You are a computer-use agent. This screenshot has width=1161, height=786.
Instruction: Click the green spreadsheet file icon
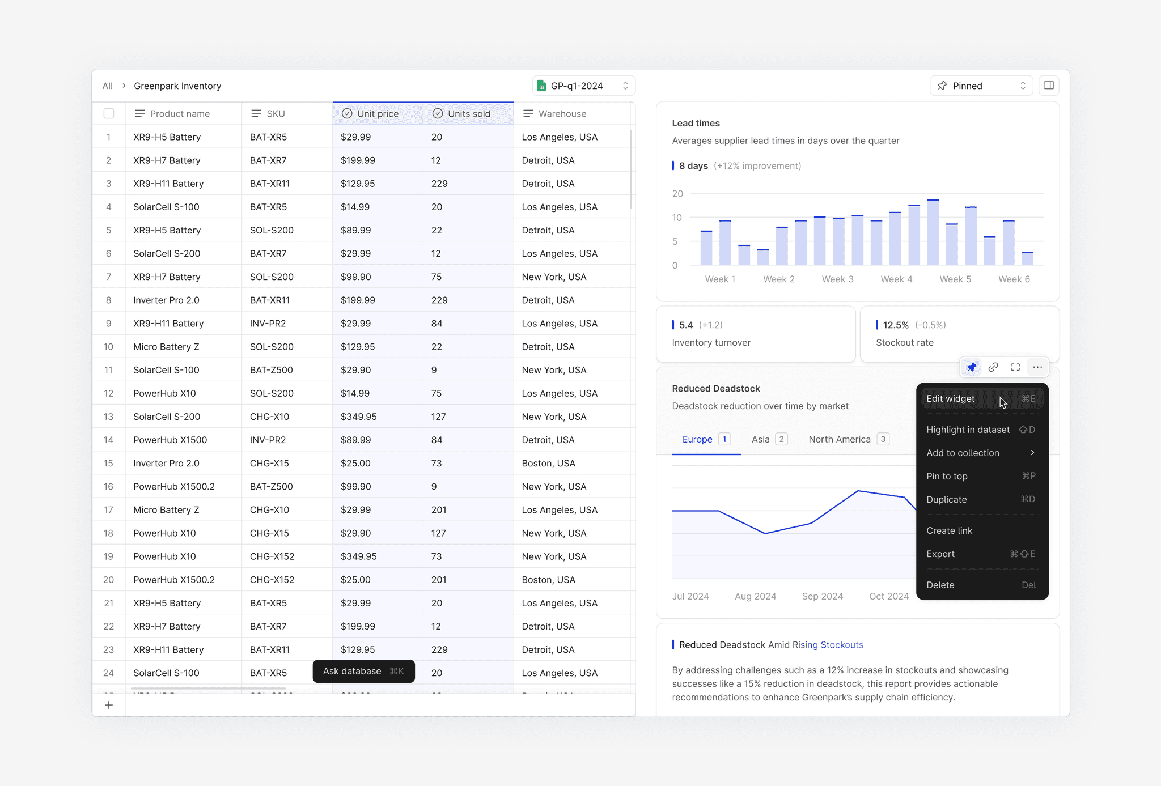[x=541, y=86]
